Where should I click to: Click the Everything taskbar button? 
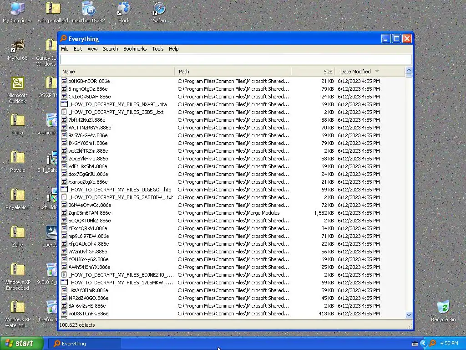[x=85, y=344]
